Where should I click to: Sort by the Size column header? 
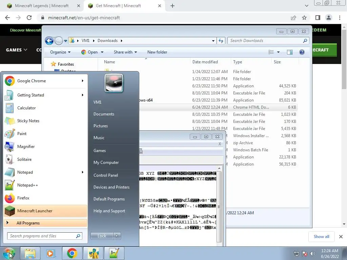tap(285, 62)
